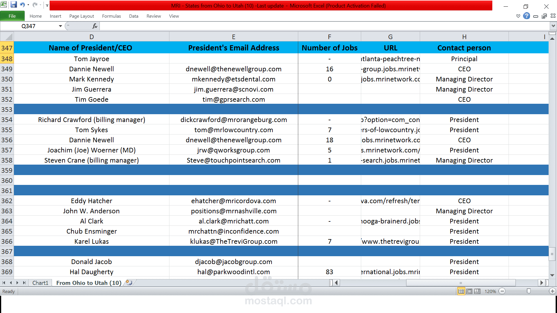Expand the Customize Quick Access Toolbar menu
The width and height of the screenshot is (557, 313).
[x=47, y=5]
